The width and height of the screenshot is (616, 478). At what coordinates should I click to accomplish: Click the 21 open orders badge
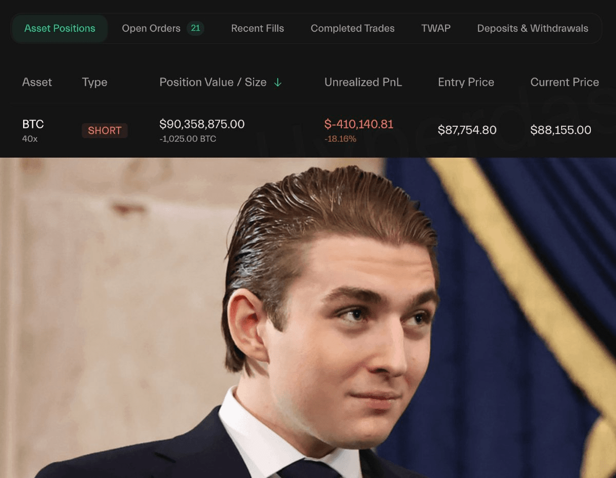196,28
